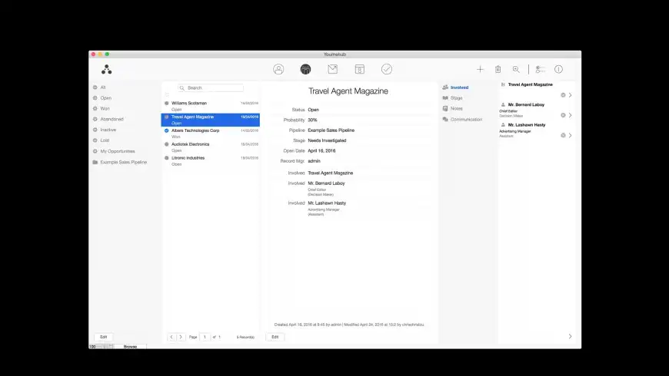Click the gear button on Travel Agent Magazine card

coord(563,95)
